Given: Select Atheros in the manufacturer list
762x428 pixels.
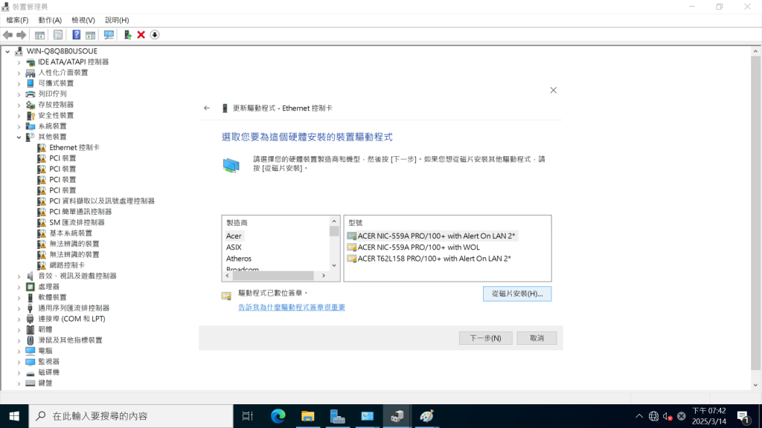Looking at the screenshot, I should click(239, 259).
